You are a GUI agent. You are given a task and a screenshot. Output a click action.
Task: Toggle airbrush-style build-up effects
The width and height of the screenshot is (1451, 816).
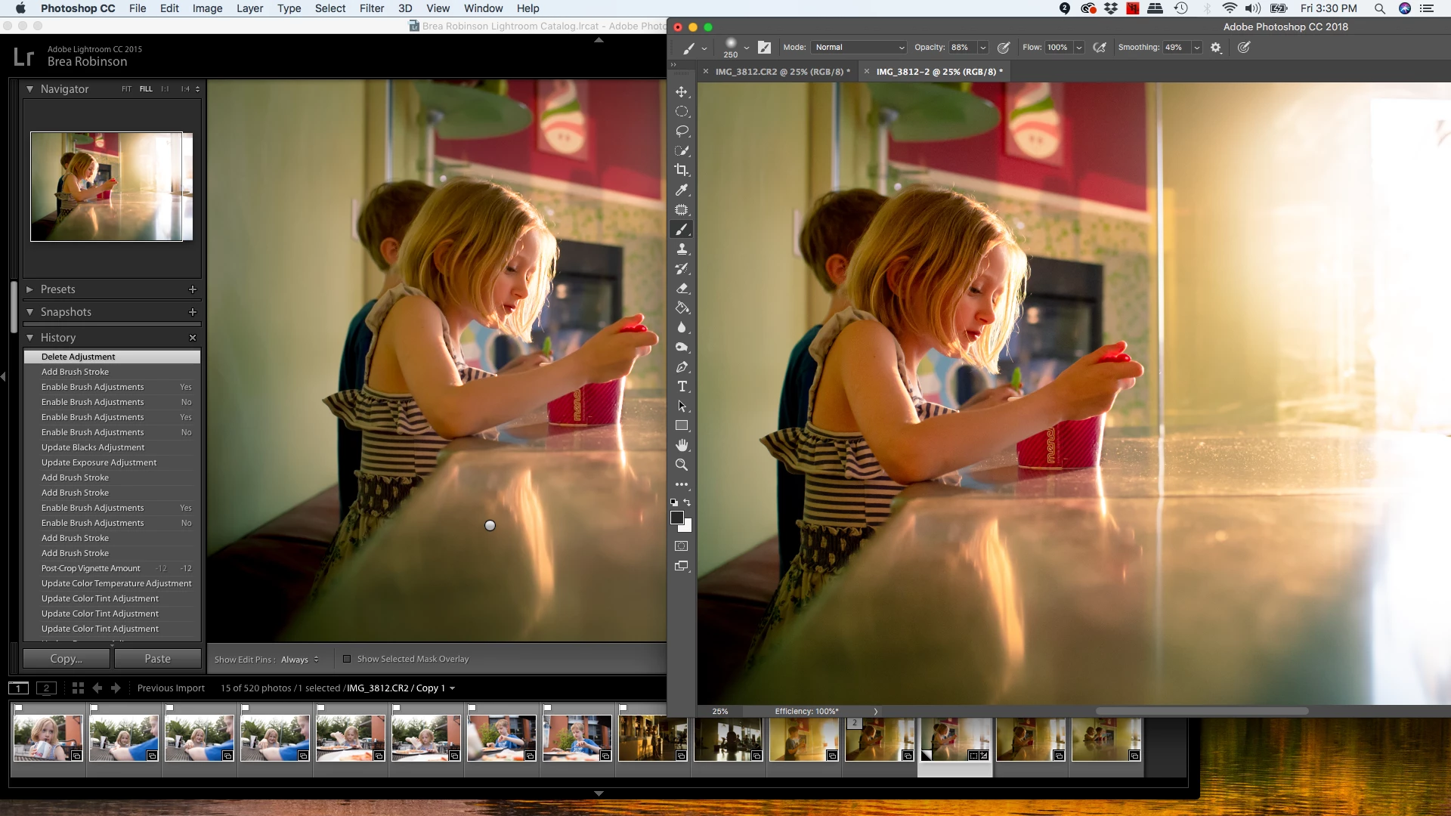(x=1100, y=47)
